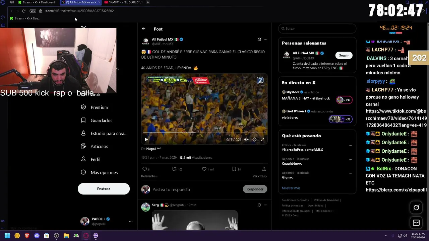429x241 pixels.
Task: Open PAPOLIL account menu three dots
Action: 131,221
